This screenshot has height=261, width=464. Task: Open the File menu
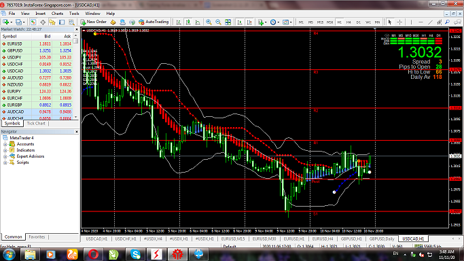pos(12,14)
